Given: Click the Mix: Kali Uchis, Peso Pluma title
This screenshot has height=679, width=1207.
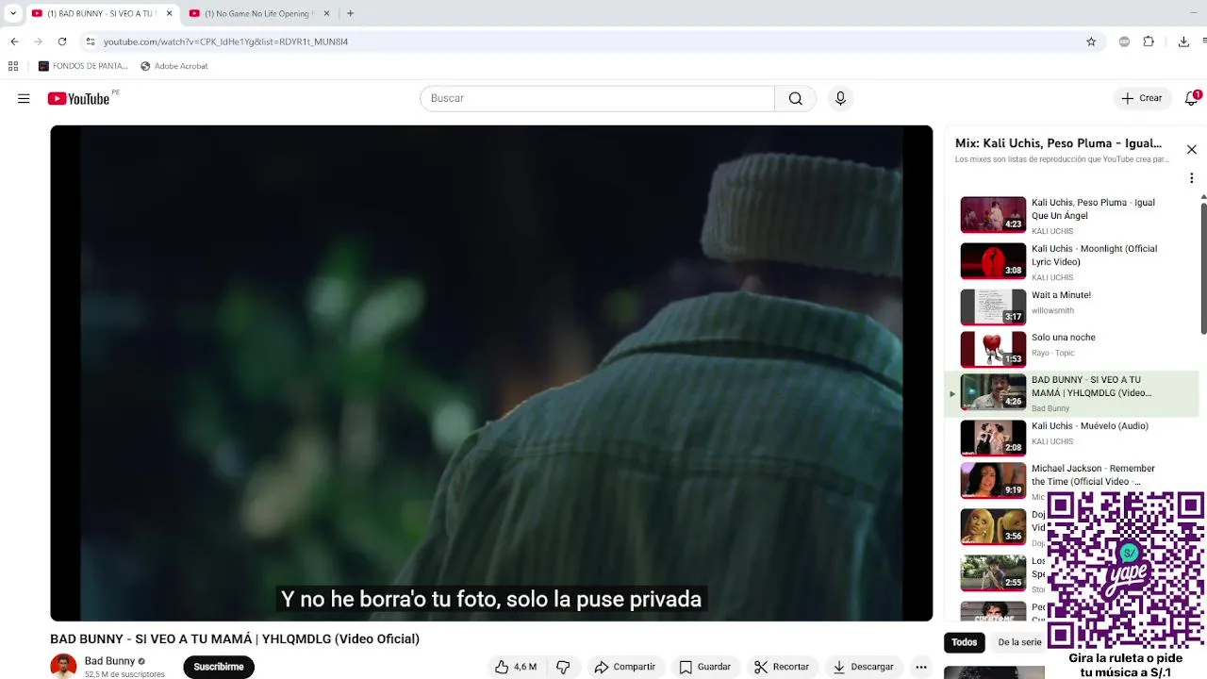Looking at the screenshot, I should tap(1058, 143).
